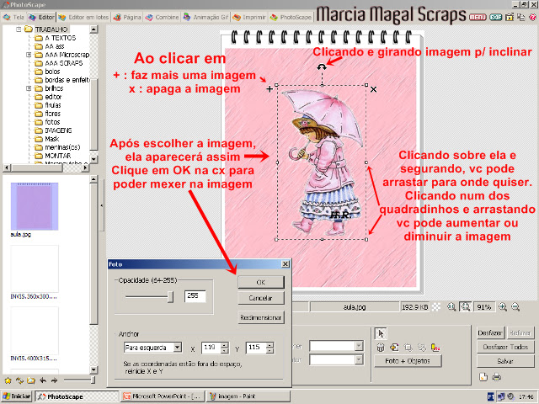Click the Desfazer button
This screenshot has height=404, width=539.
(490, 332)
